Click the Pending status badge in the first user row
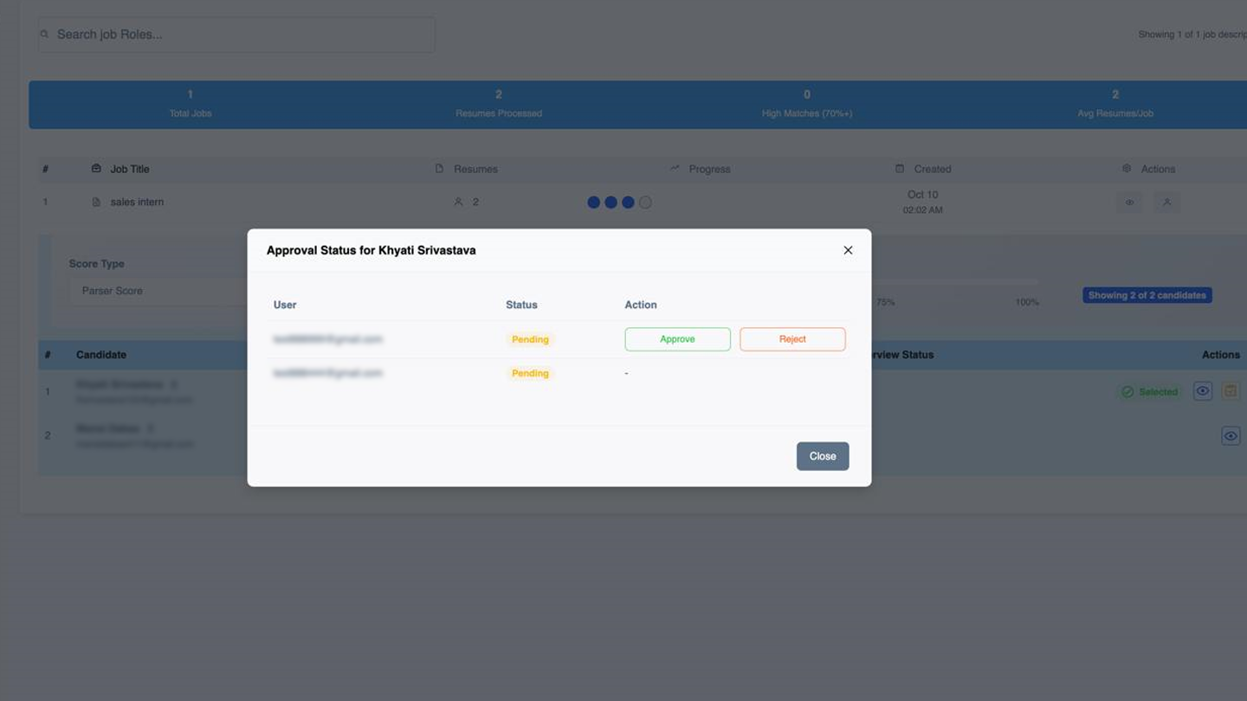1247x701 pixels. pyautogui.click(x=529, y=338)
